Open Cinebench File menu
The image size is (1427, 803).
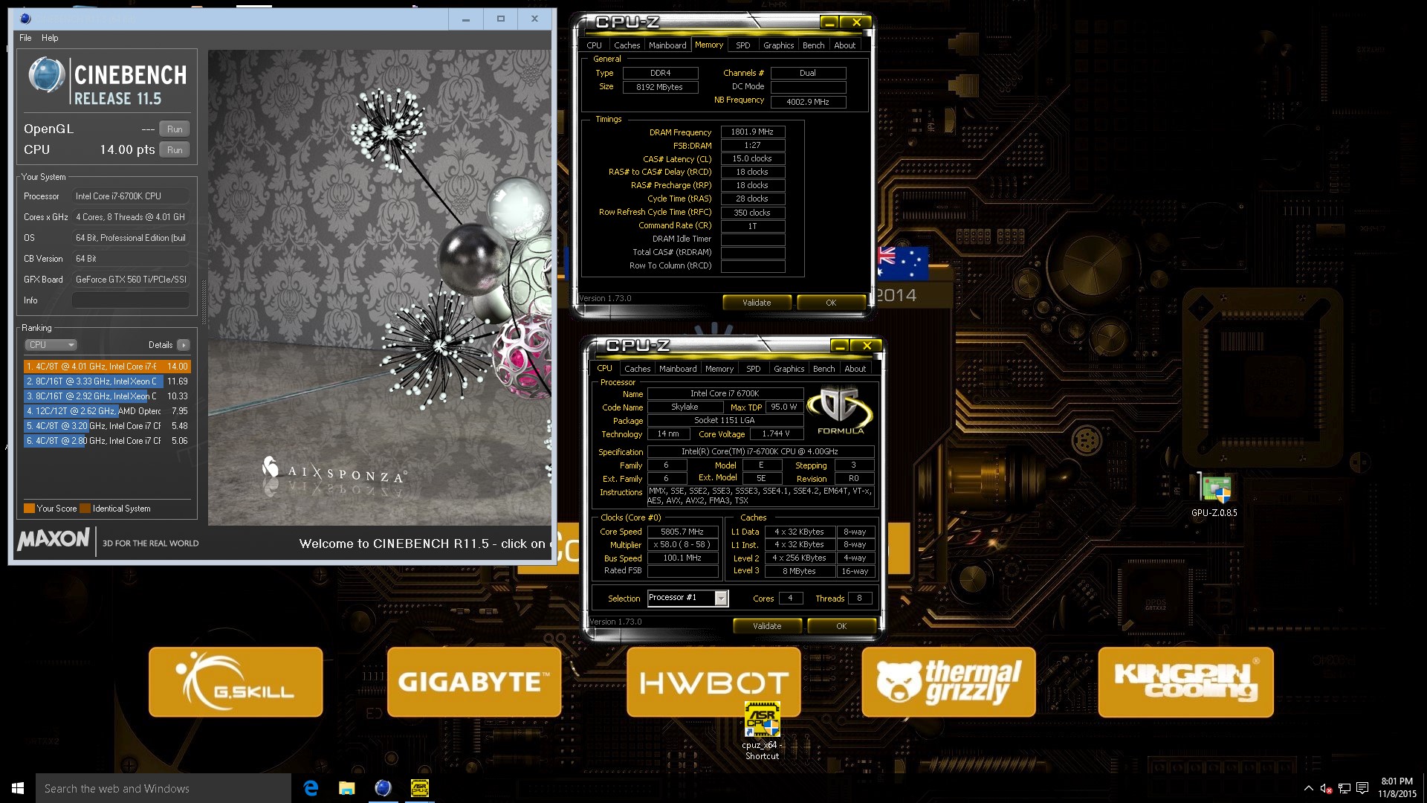[x=25, y=38]
